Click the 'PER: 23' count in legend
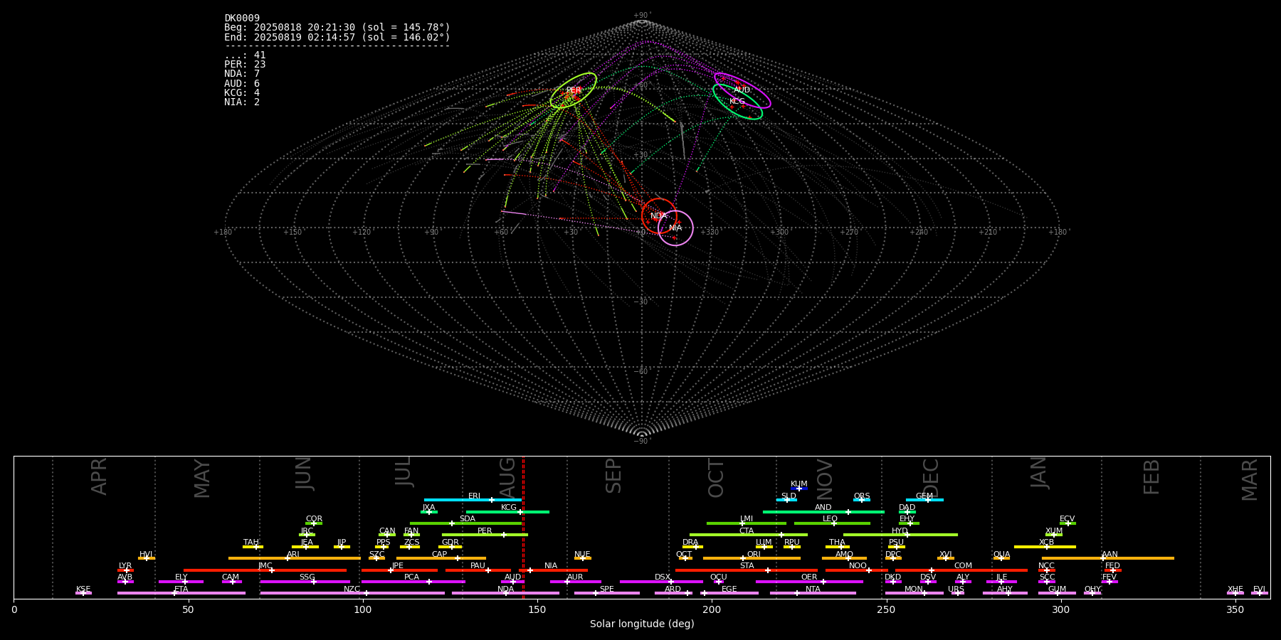Viewport: 1281px width, 640px height. [245, 65]
